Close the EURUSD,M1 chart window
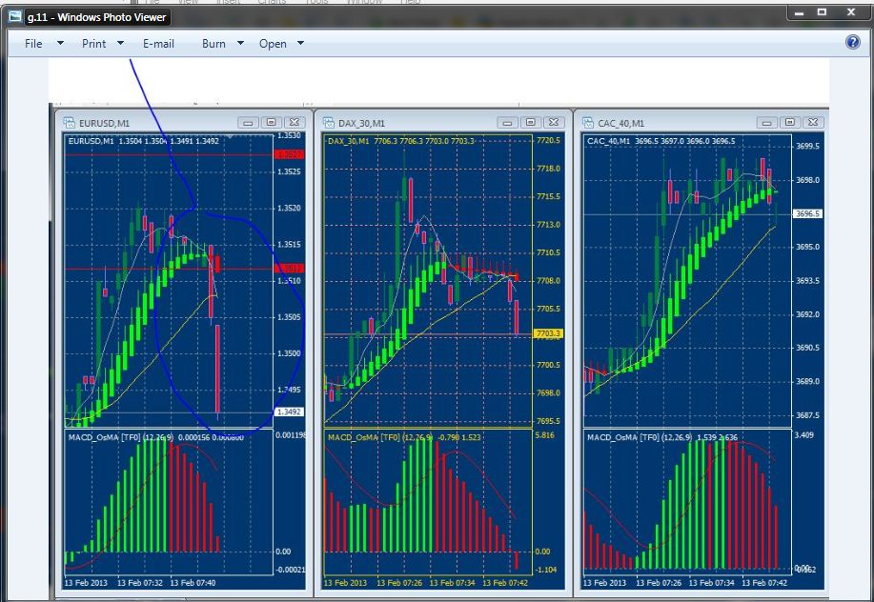This screenshot has width=874, height=602. 295,123
